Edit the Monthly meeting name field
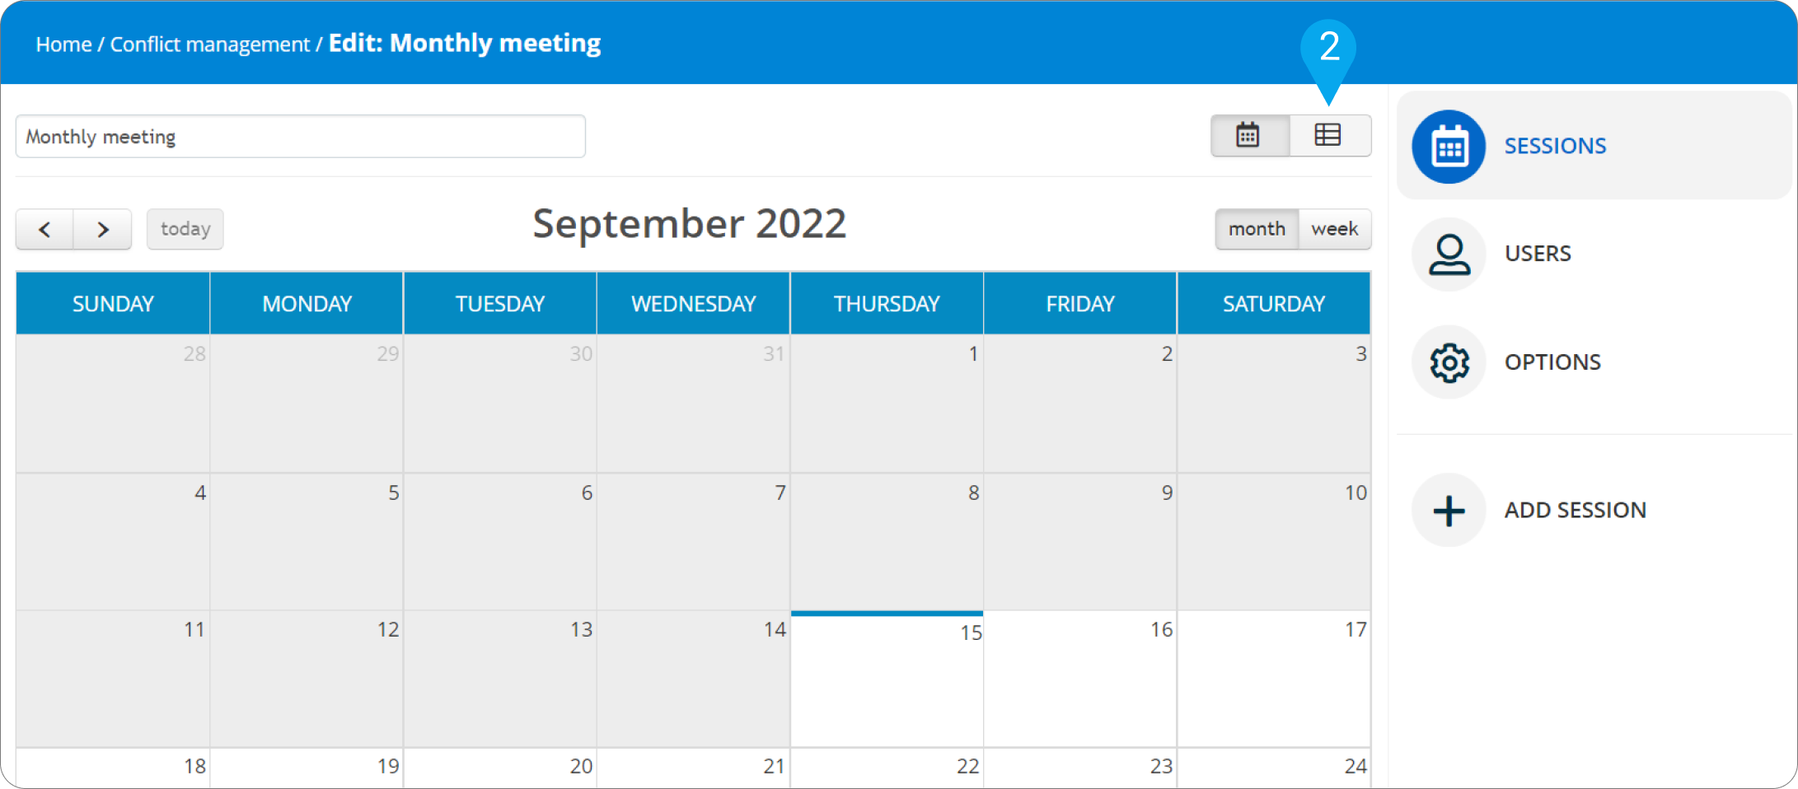Image resolution: width=1798 pixels, height=789 pixels. coord(300,137)
